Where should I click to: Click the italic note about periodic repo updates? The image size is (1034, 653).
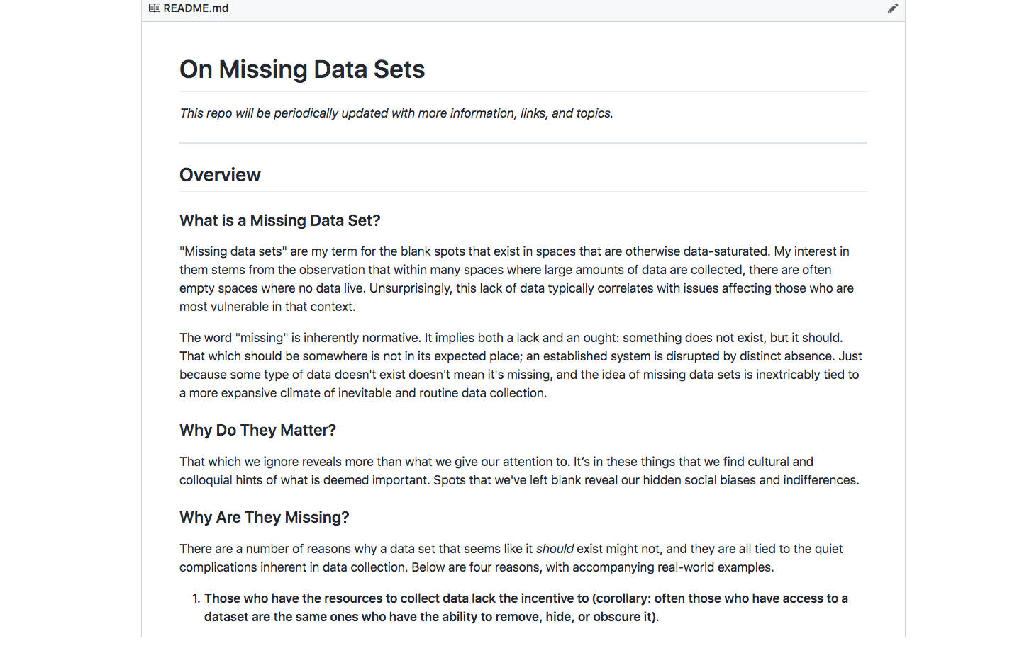[x=396, y=113]
